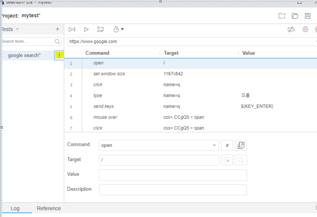Run all tests in the suite
The image size is (317, 217).
pyautogui.click(x=72, y=30)
